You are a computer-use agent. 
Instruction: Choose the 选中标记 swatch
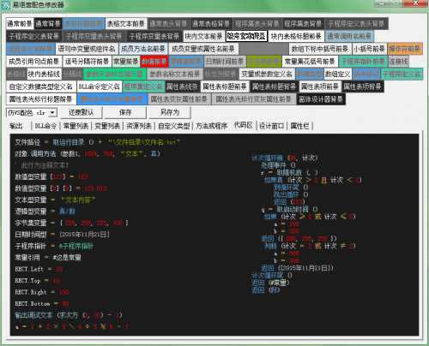(x=366, y=74)
